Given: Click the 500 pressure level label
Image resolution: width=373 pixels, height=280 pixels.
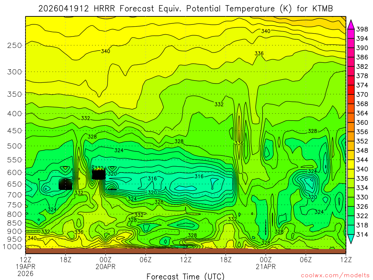Looking at the screenshot, I should [15, 146].
